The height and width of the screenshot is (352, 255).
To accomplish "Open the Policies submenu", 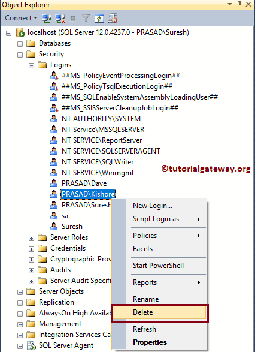I will tap(159, 236).
